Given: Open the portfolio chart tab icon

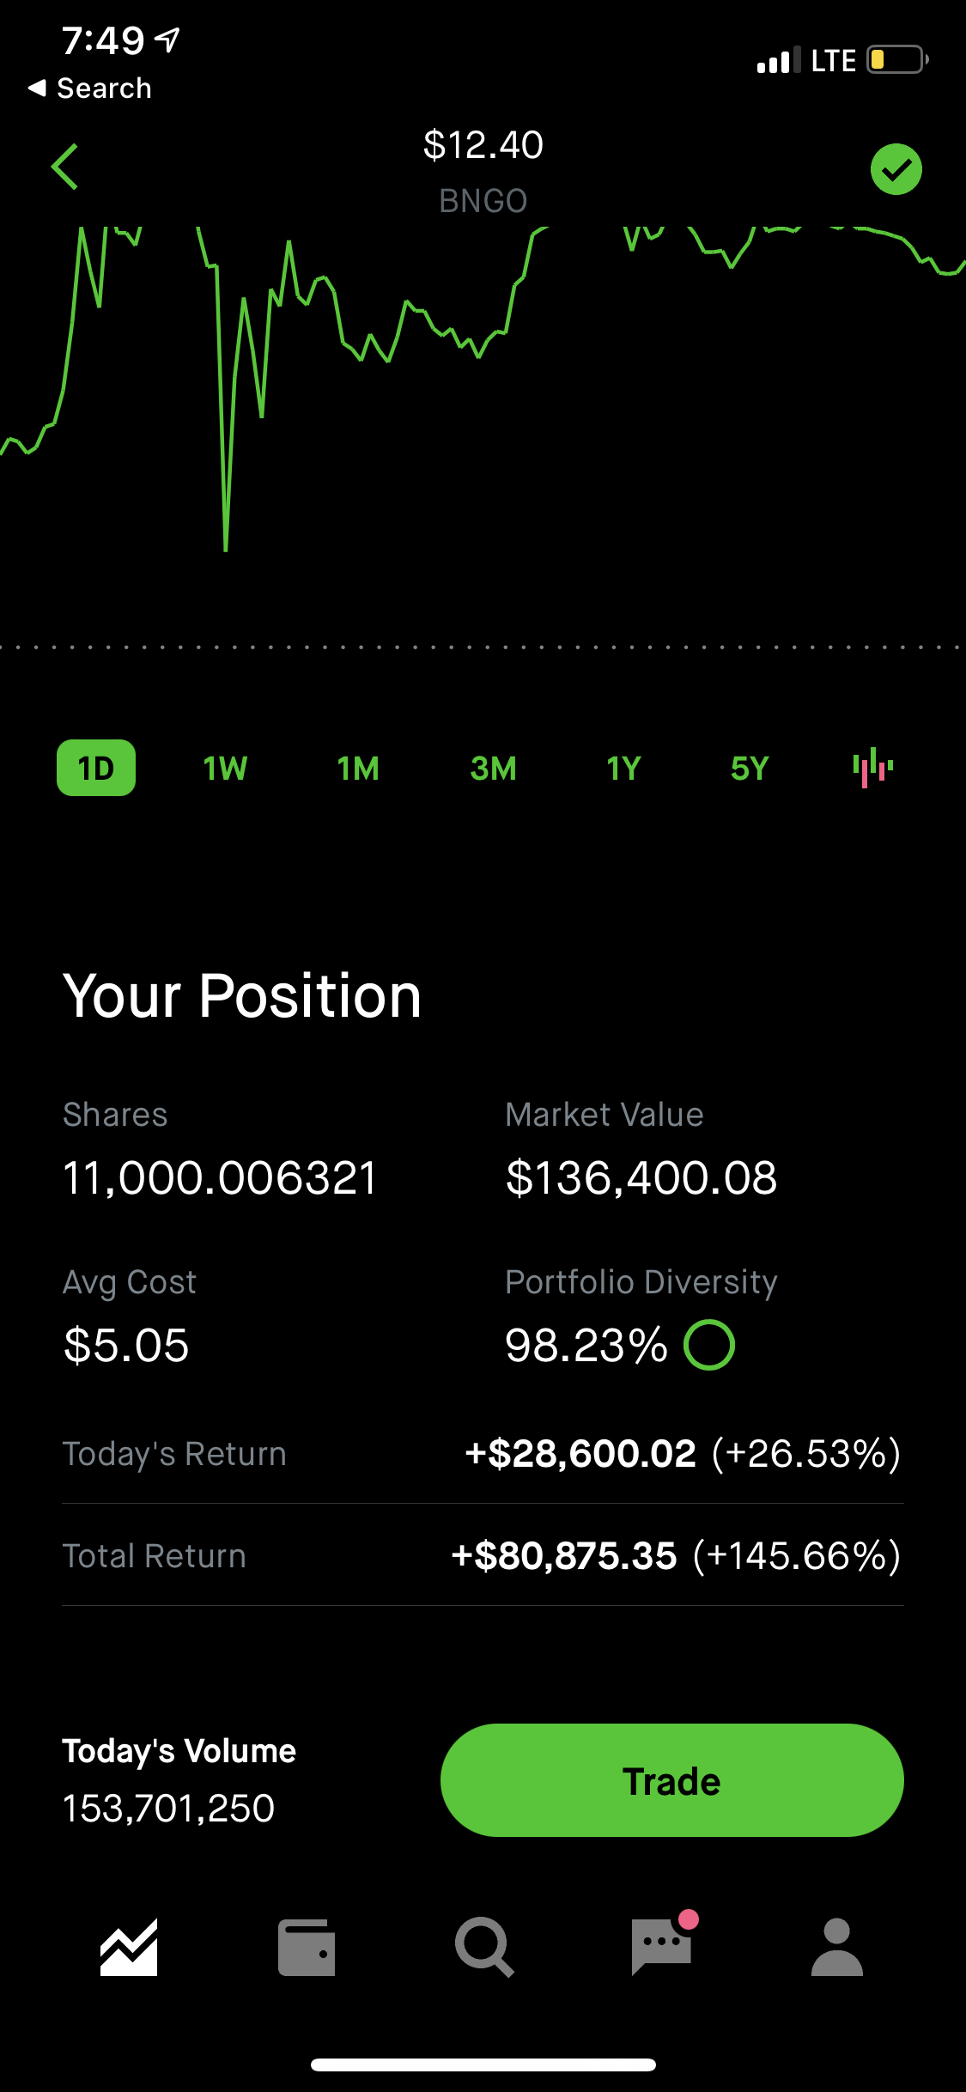Looking at the screenshot, I should (129, 1947).
